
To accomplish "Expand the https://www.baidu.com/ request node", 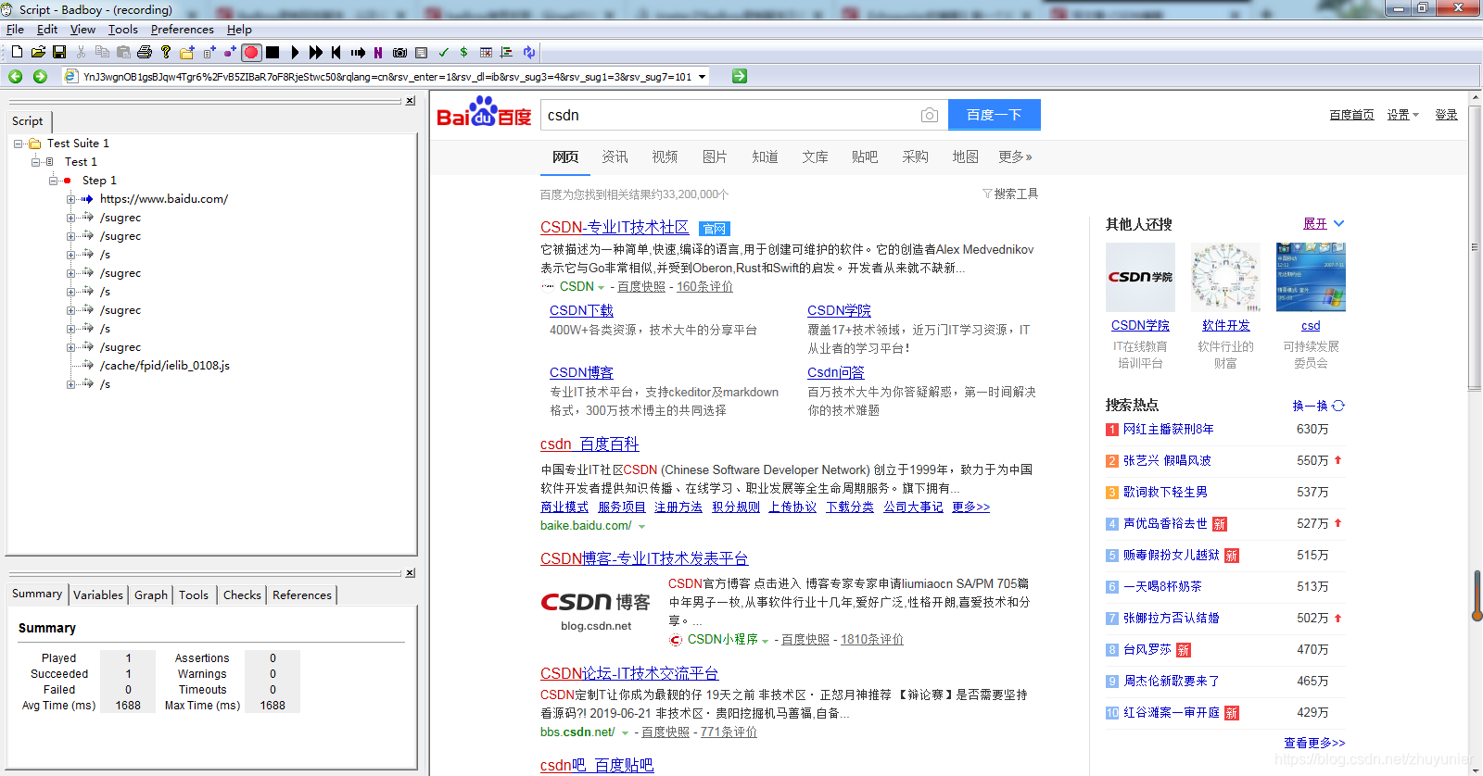I will point(70,199).
